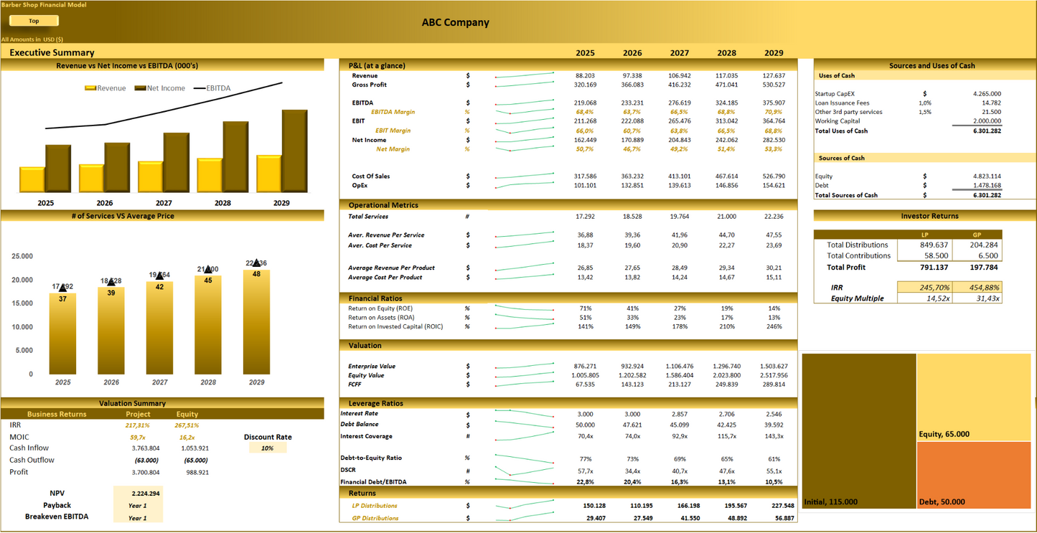Select the GP column header
1037x533 pixels.
(977, 235)
